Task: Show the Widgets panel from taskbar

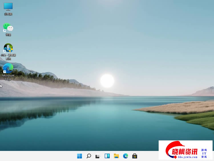Action: [107, 156]
